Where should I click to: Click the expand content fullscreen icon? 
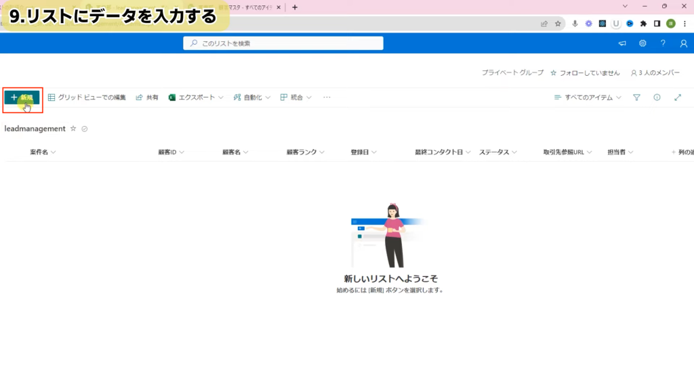point(677,97)
